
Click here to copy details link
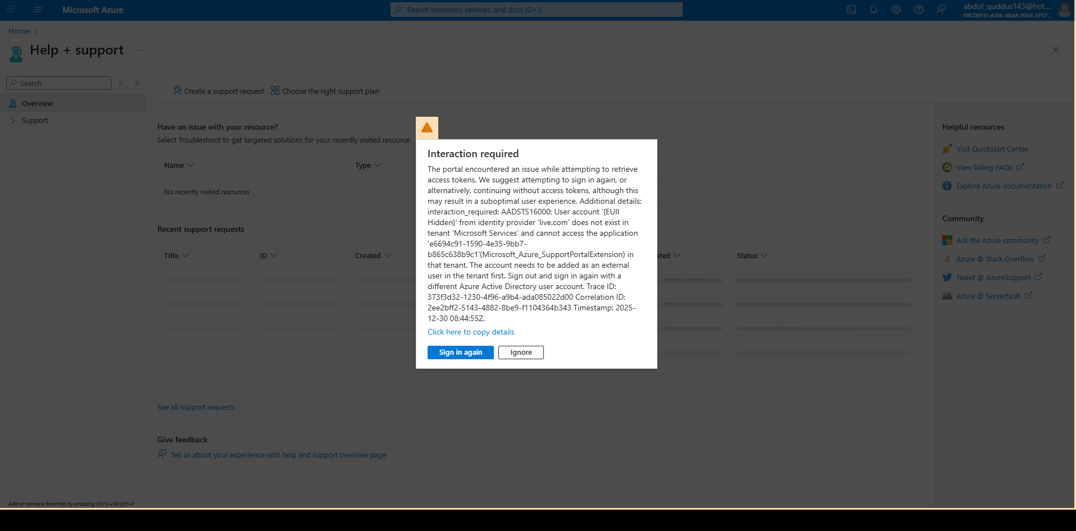click(x=471, y=332)
